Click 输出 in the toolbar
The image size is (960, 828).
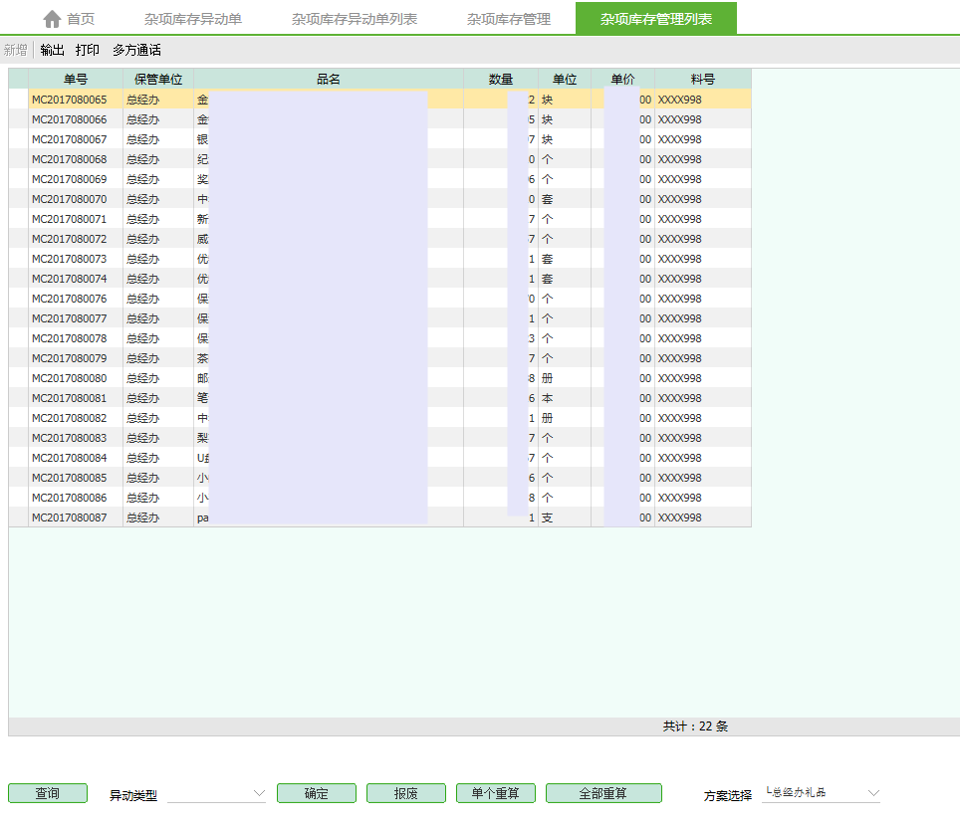pos(52,50)
